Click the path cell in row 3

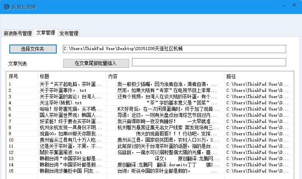point(257,96)
